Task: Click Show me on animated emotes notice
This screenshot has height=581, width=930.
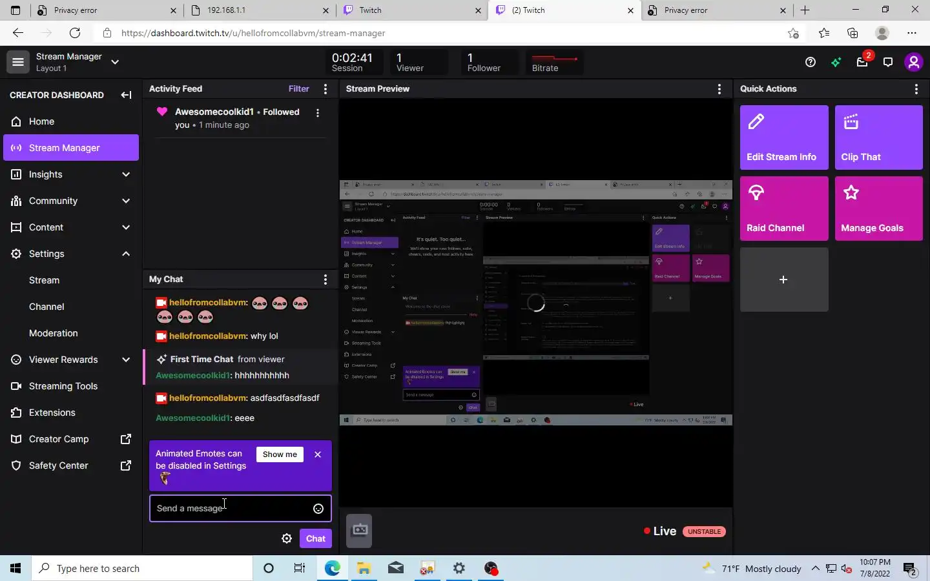Action: 280,454
